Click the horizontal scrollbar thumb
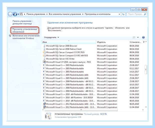This screenshot has height=128, width=155. 81,110
